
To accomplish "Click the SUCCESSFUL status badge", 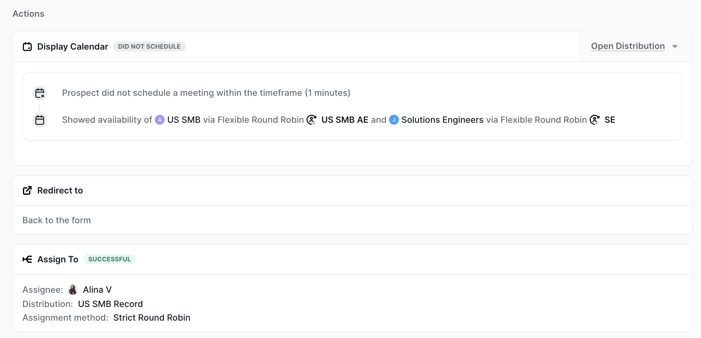I will click(x=109, y=259).
